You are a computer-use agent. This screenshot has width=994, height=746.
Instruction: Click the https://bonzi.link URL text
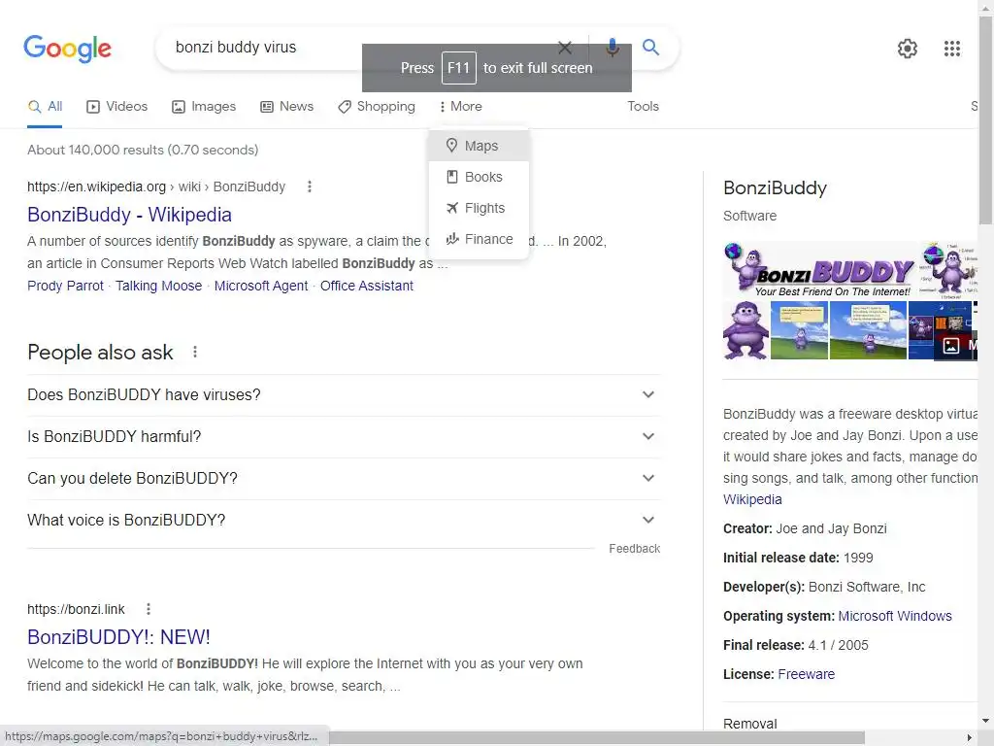point(76,609)
